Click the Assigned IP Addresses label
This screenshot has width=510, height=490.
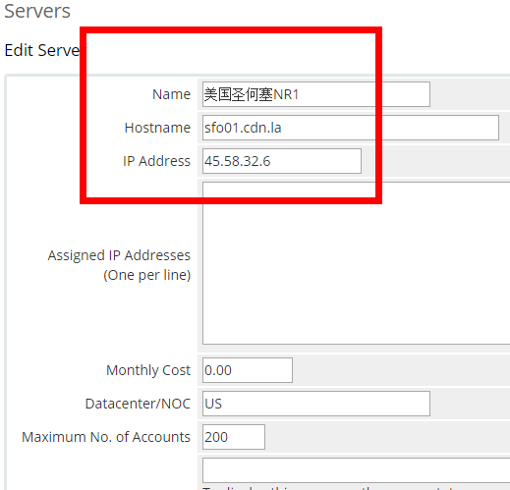tap(119, 255)
